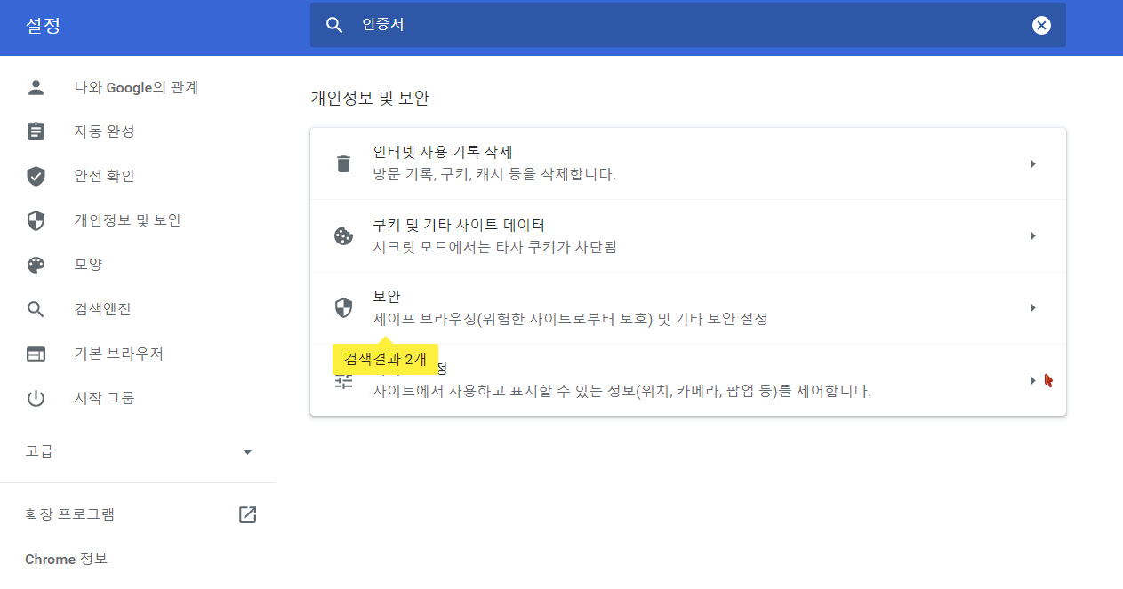Click the trash icon for 인터넷 사용 기록 삭제

coord(343,163)
